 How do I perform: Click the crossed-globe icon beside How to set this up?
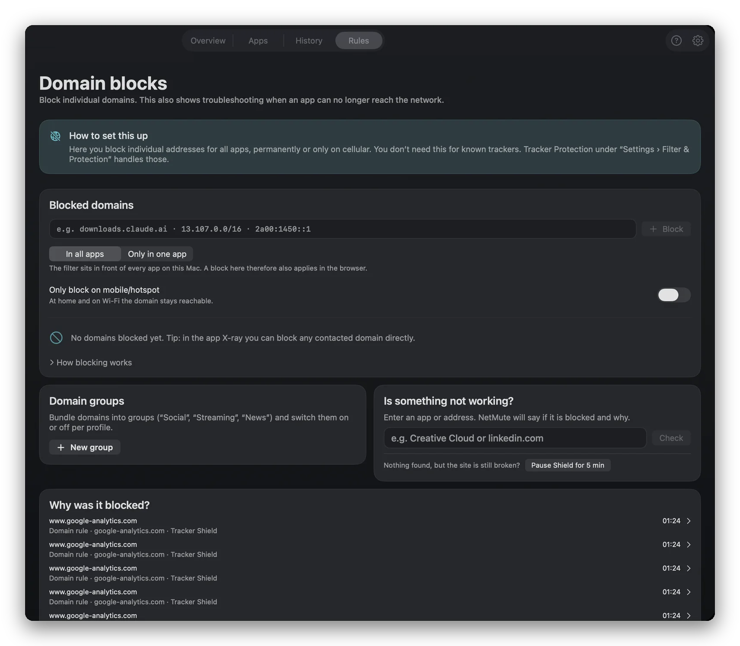pos(55,136)
